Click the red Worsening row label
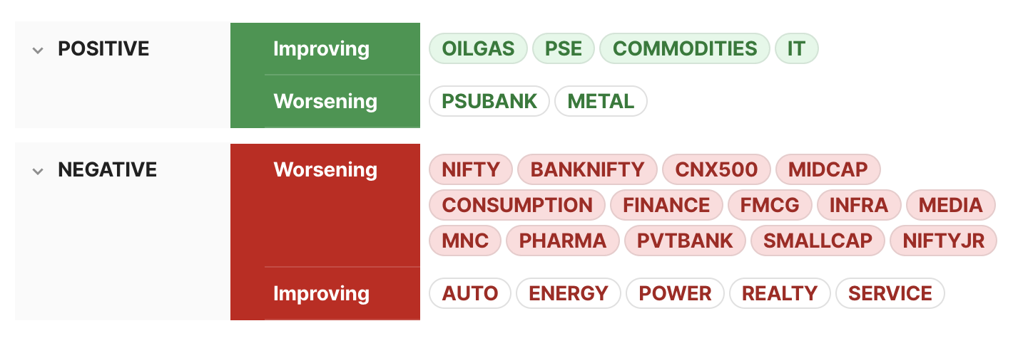 [x=325, y=169]
